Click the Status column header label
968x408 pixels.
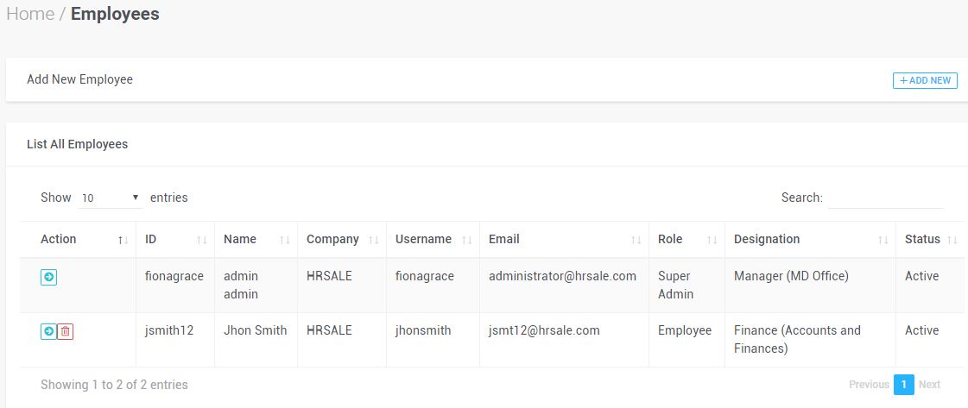[x=922, y=239]
